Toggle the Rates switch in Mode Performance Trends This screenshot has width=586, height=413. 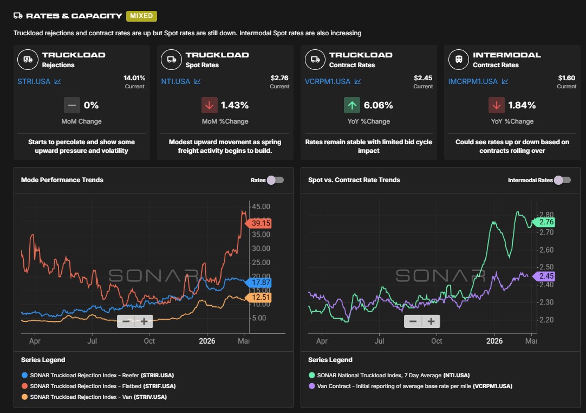pyautogui.click(x=276, y=180)
